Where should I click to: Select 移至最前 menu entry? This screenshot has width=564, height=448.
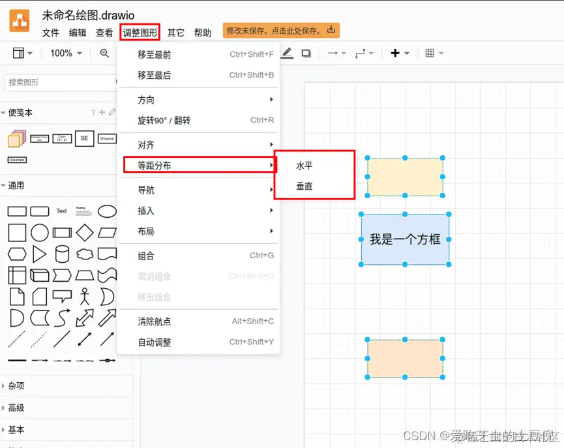point(198,55)
